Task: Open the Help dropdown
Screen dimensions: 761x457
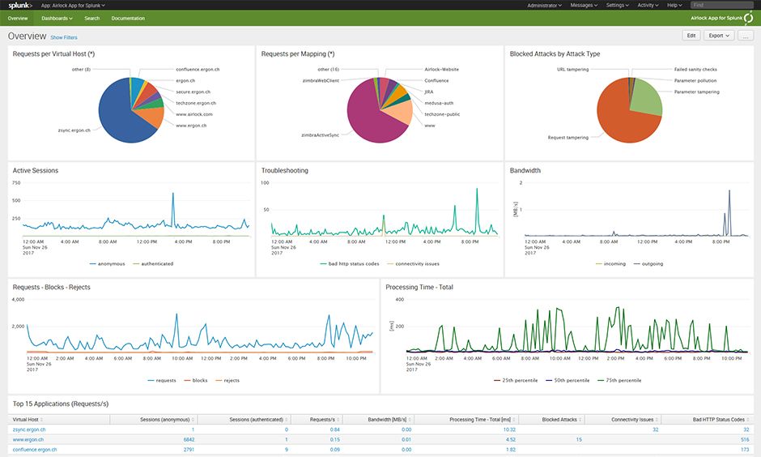Action: click(674, 6)
